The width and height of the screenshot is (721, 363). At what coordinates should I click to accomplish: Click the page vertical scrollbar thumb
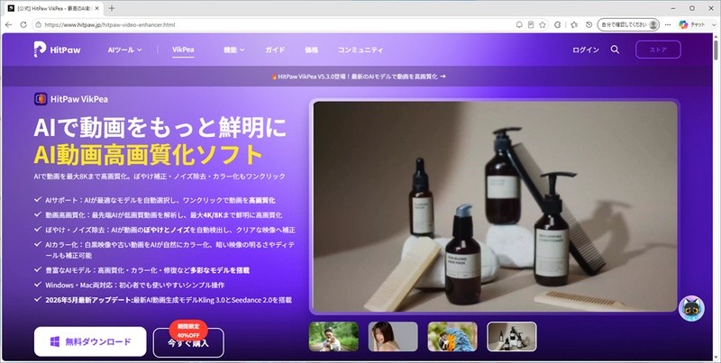pos(716,50)
